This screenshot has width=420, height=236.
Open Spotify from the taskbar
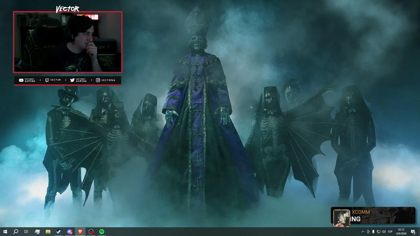(102, 232)
